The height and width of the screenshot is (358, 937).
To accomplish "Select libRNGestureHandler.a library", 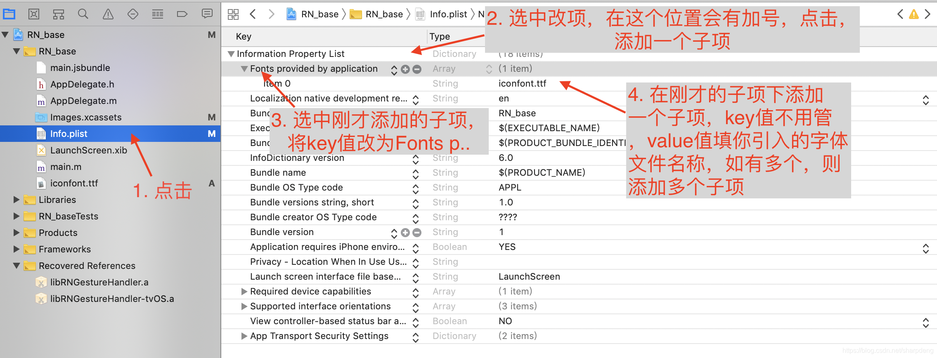I will click(x=99, y=283).
